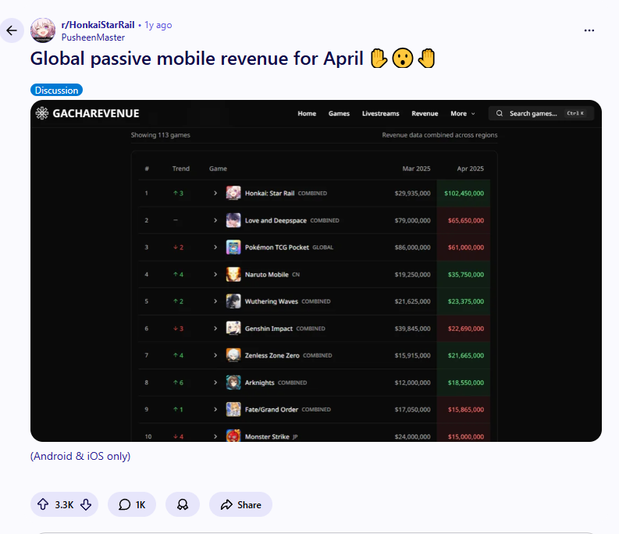
Task: Open the r/HonkaiStarRail community avatar
Action: [x=43, y=30]
